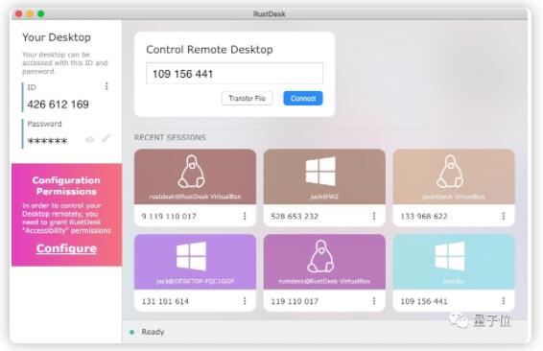Open options menu for 131 101 614
This screenshot has height=351, width=543.
(x=245, y=301)
